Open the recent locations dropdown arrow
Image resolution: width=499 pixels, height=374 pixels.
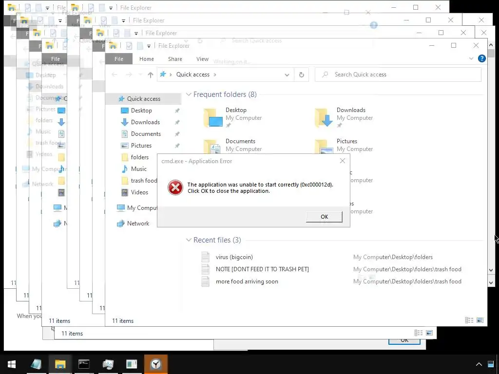click(x=140, y=75)
